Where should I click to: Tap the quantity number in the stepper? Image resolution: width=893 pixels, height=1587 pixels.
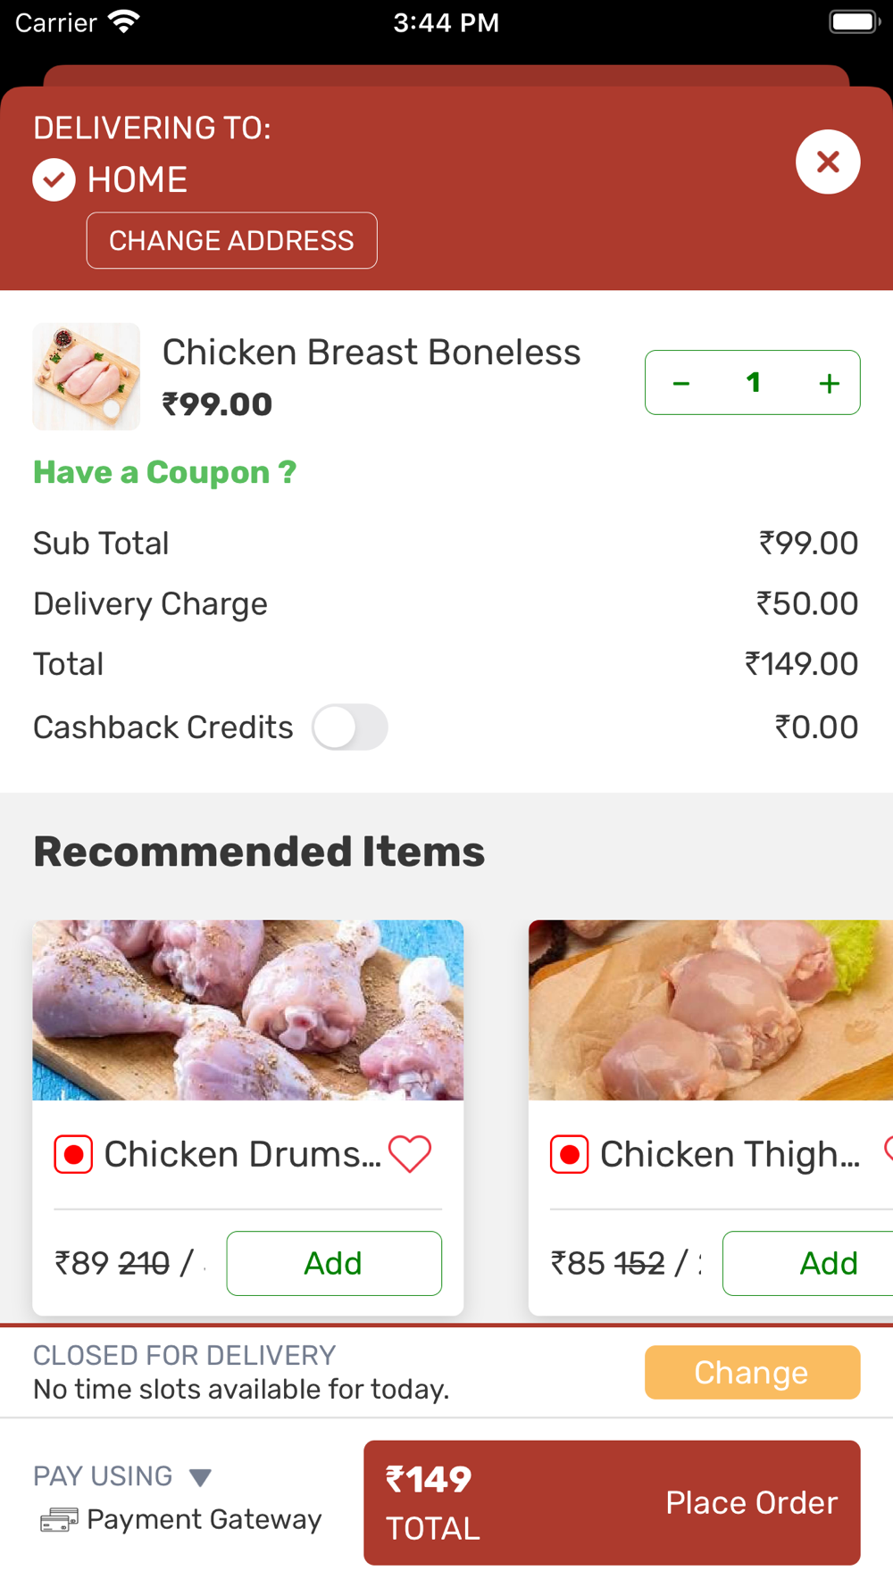(x=754, y=383)
